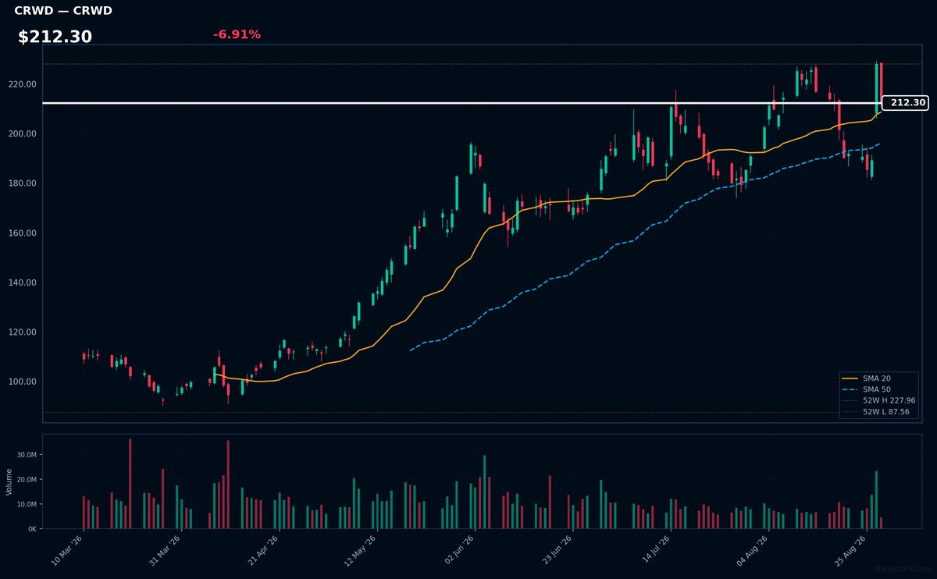Viewport: 937px width, 579px height.
Task: Click the 220.00 price axis label
Action: pos(23,84)
